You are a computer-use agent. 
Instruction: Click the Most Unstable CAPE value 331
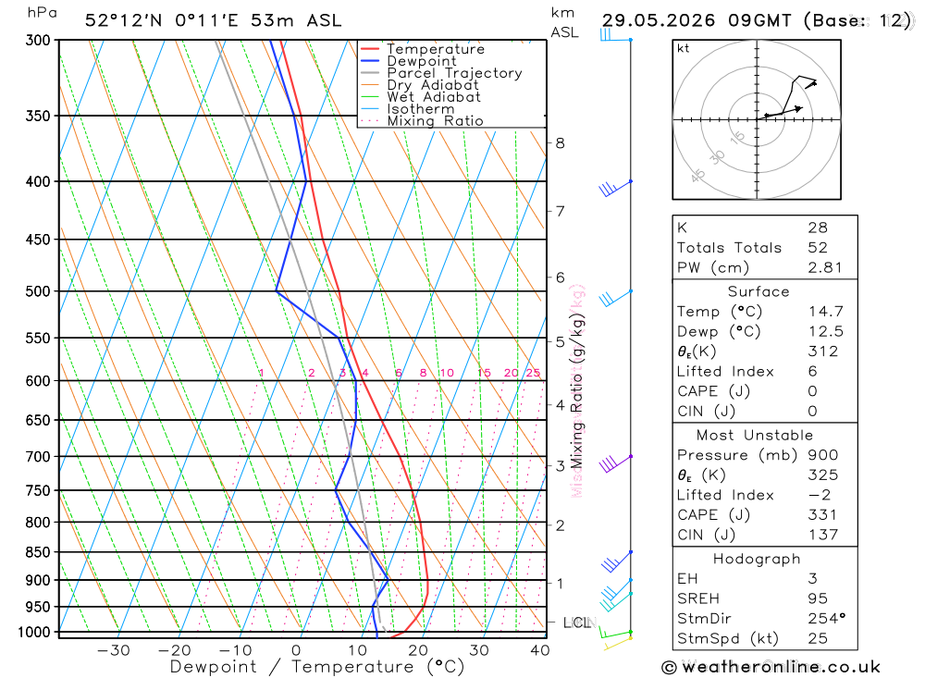[821, 515]
